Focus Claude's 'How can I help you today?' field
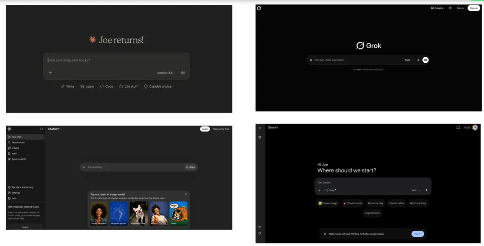Screen dimensions: 484x246 (117, 60)
